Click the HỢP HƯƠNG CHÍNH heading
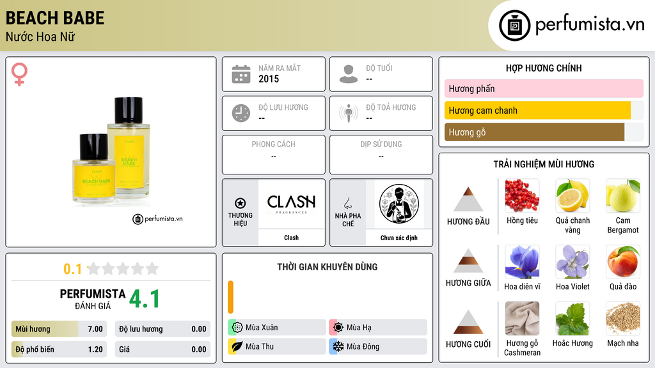 [544, 68]
